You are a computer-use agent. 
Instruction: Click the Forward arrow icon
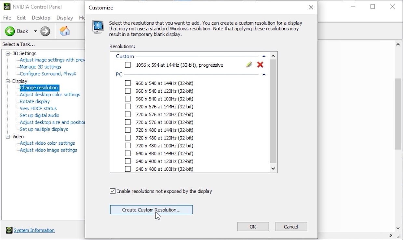tap(45, 31)
